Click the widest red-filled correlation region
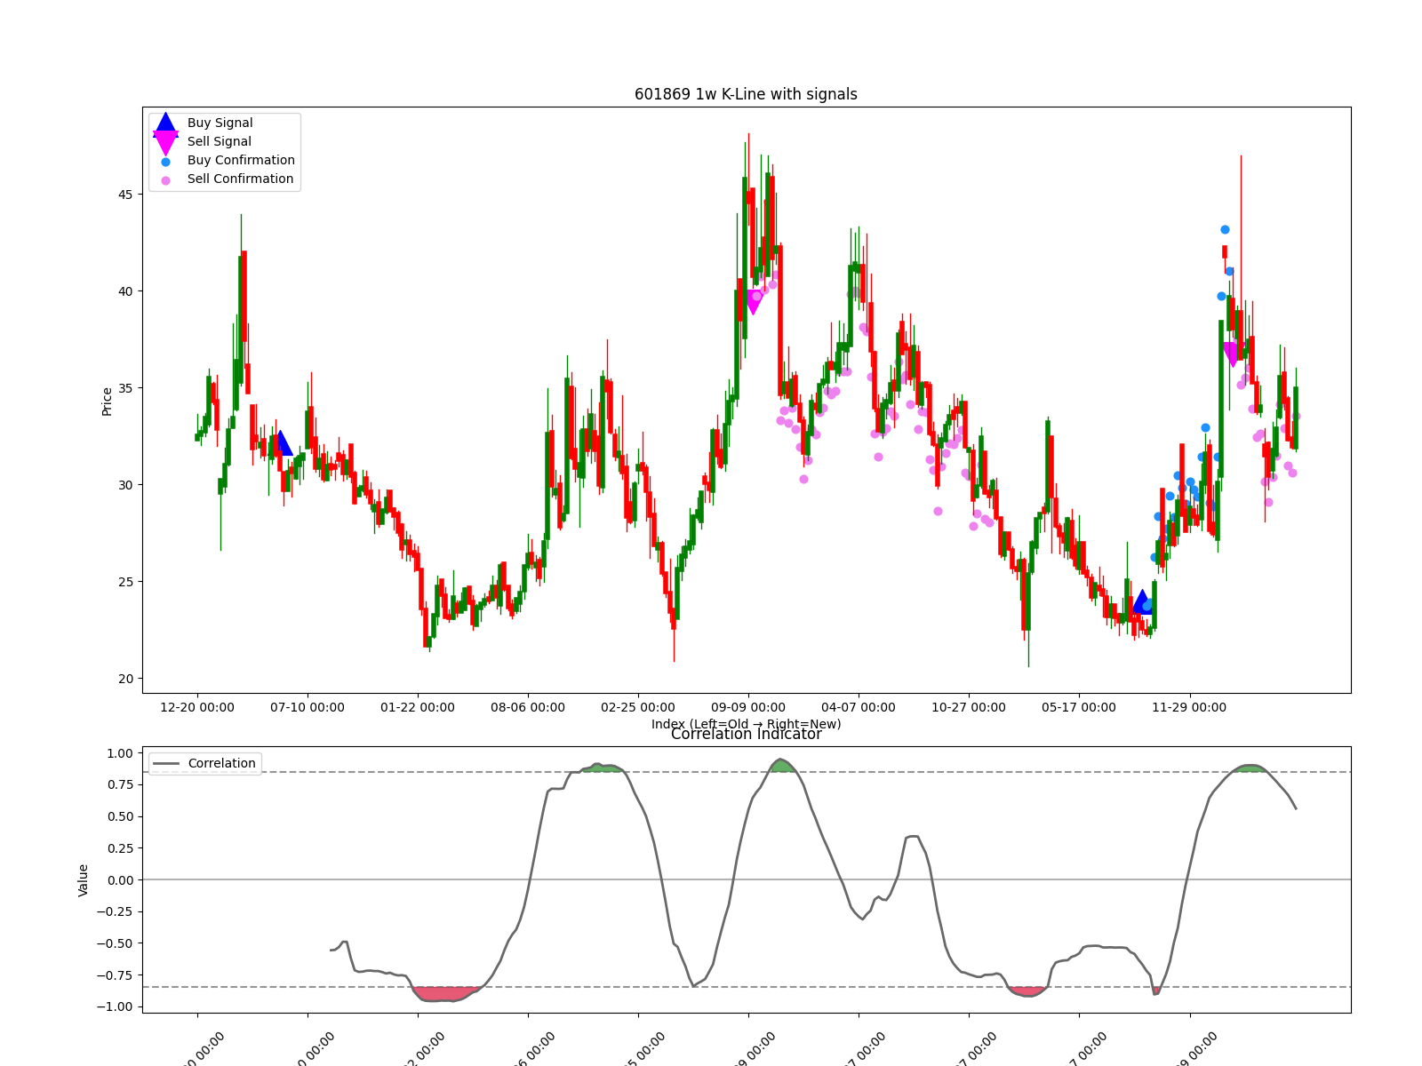The height and width of the screenshot is (1066, 1422). [x=444, y=993]
